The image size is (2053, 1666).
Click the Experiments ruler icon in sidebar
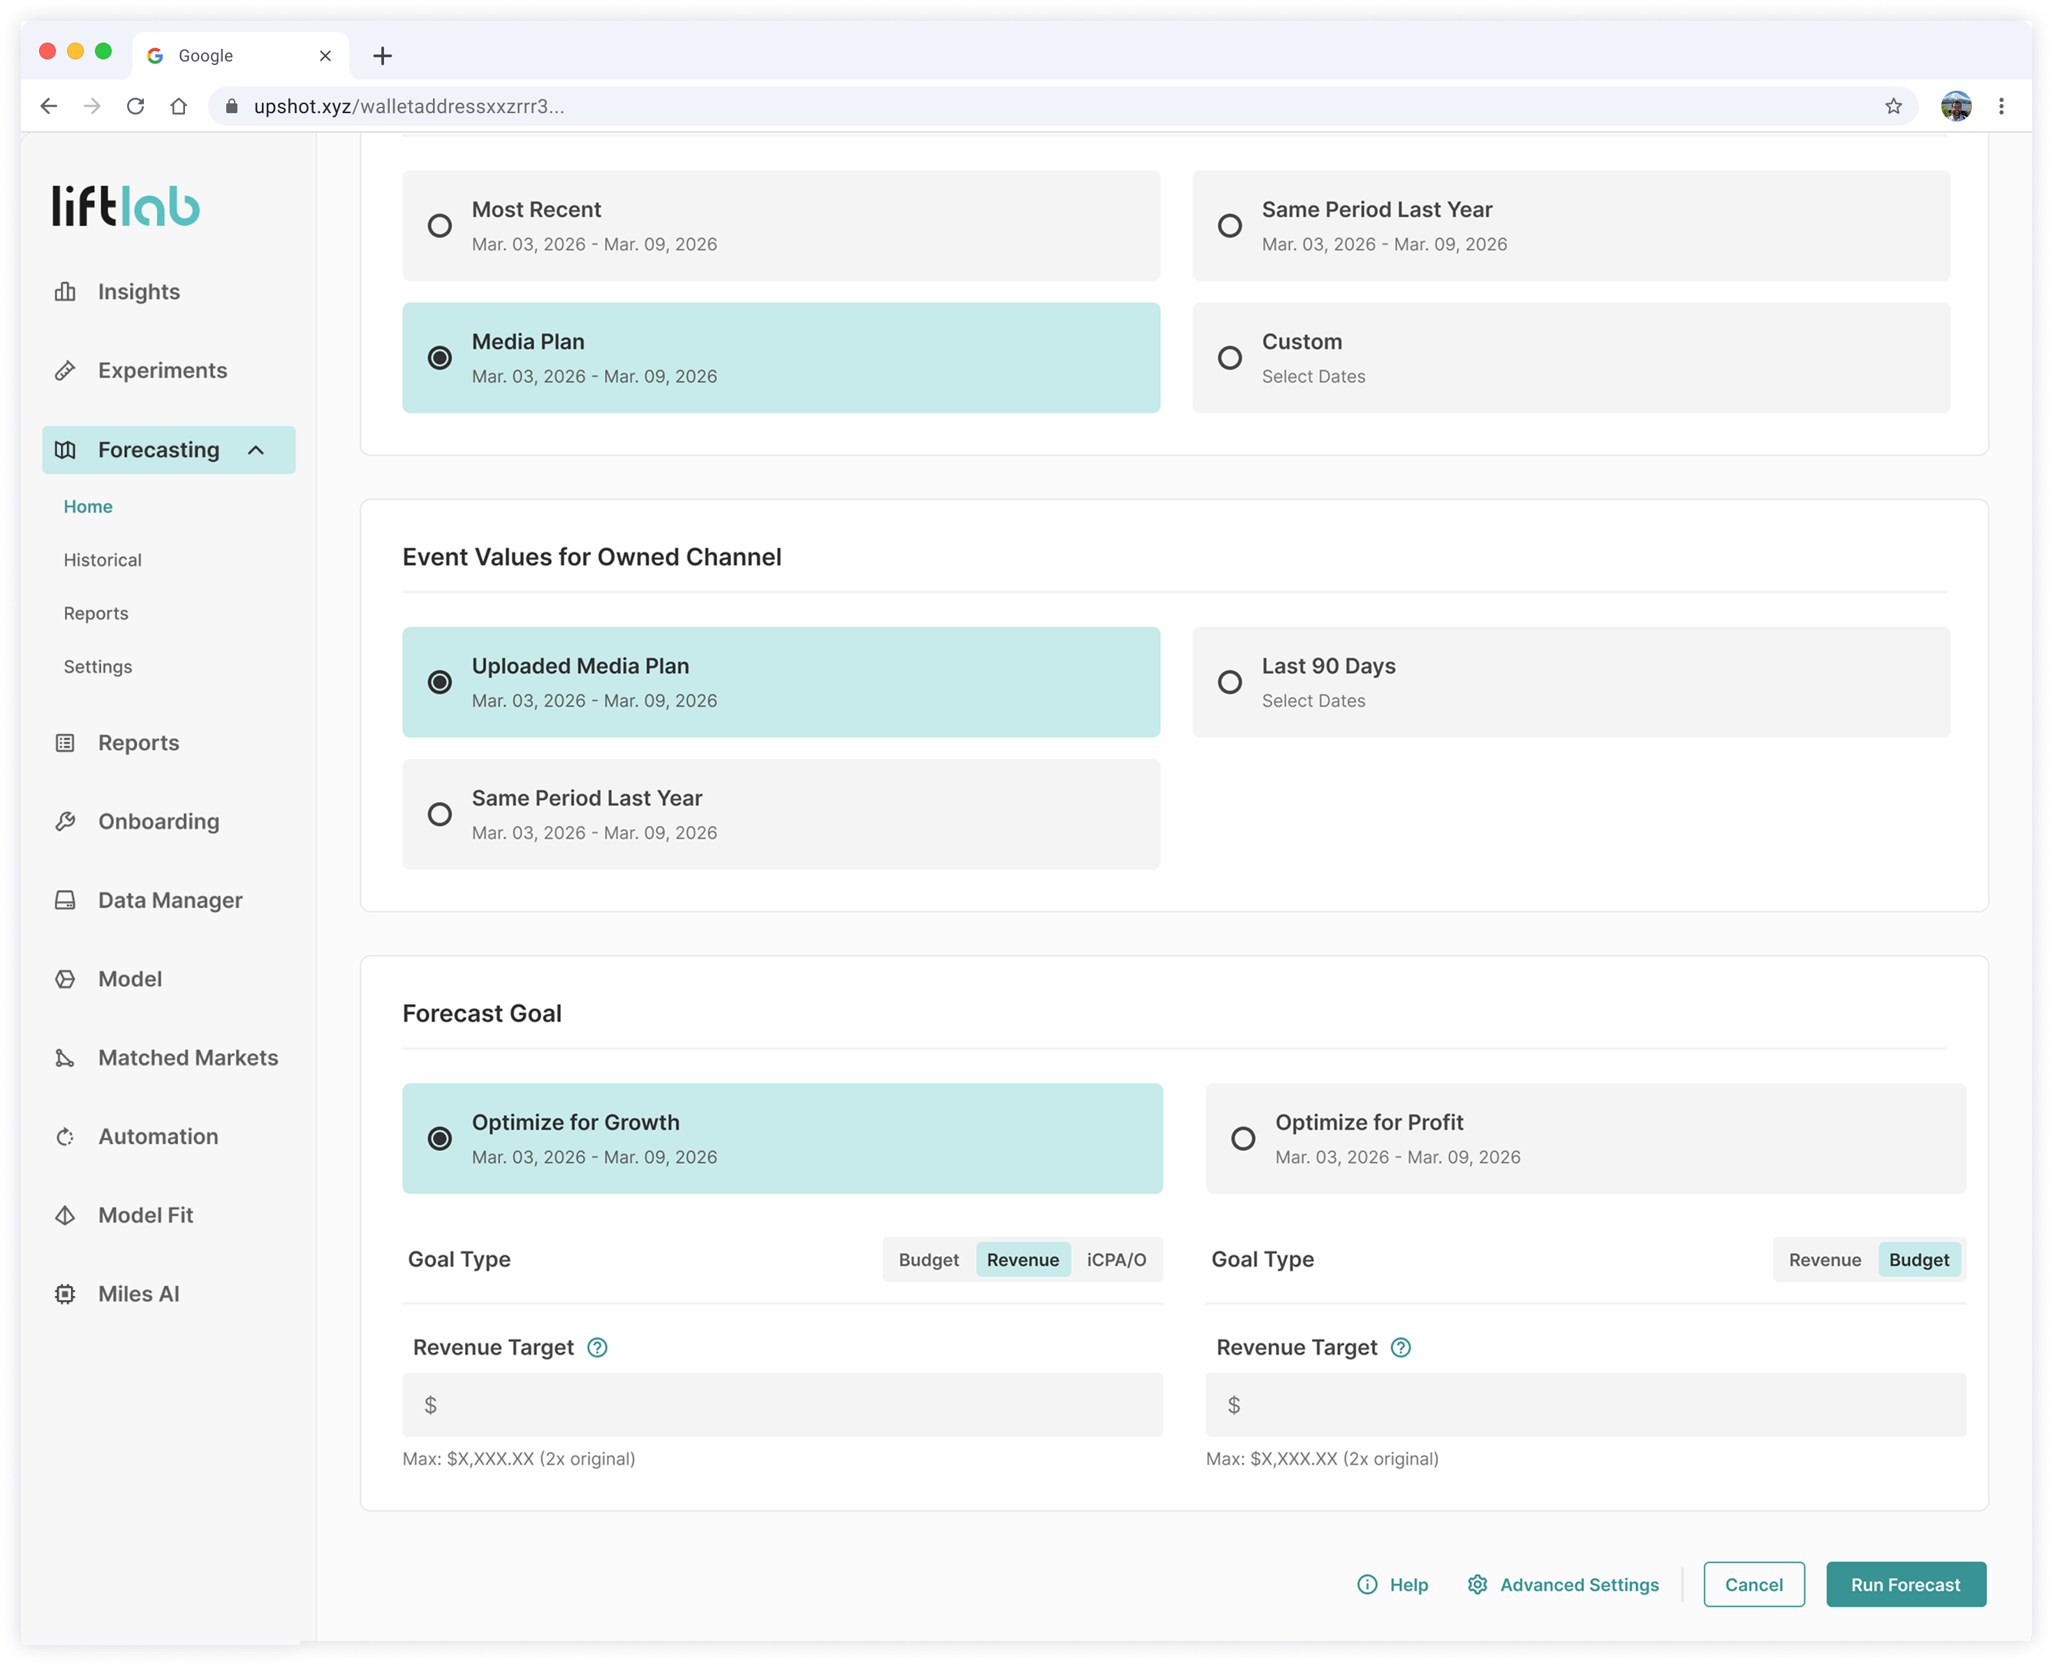point(65,371)
